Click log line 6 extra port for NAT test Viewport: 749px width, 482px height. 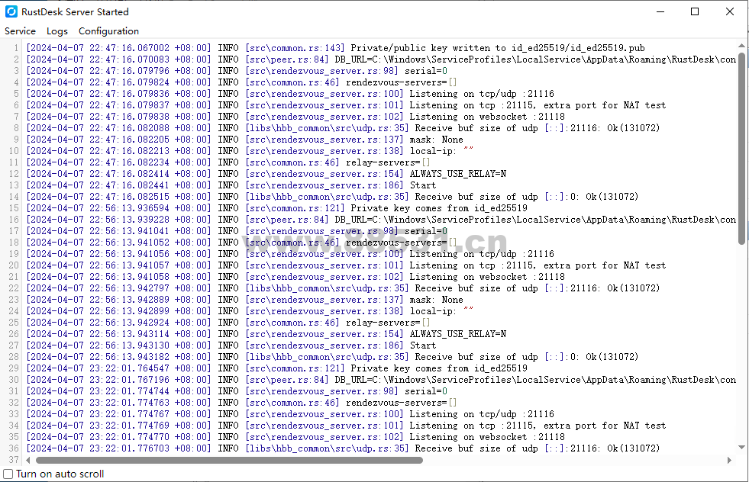pos(346,105)
